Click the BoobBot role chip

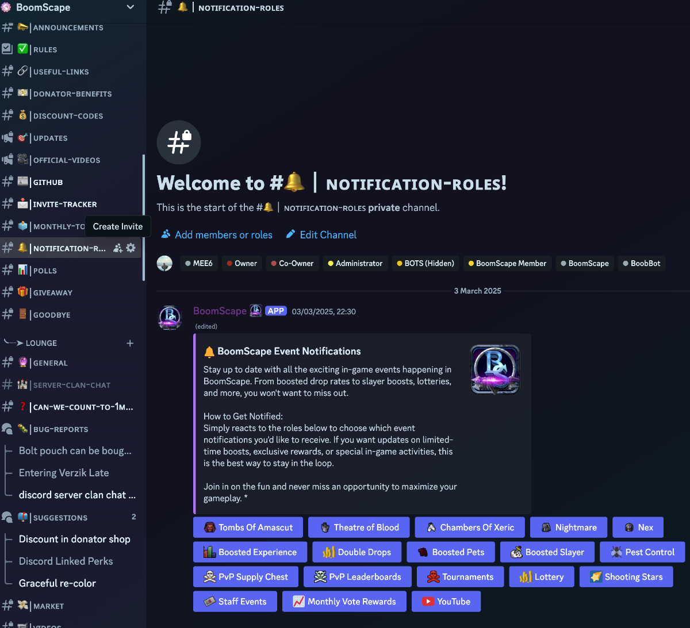(x=642, y=263)
